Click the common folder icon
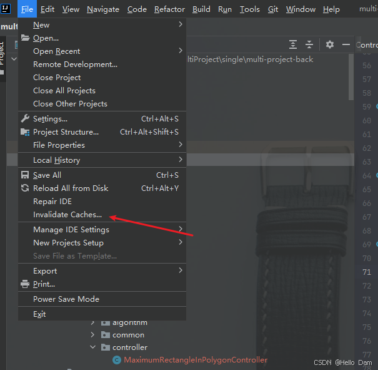378x370 pixels. coord(106,335)
